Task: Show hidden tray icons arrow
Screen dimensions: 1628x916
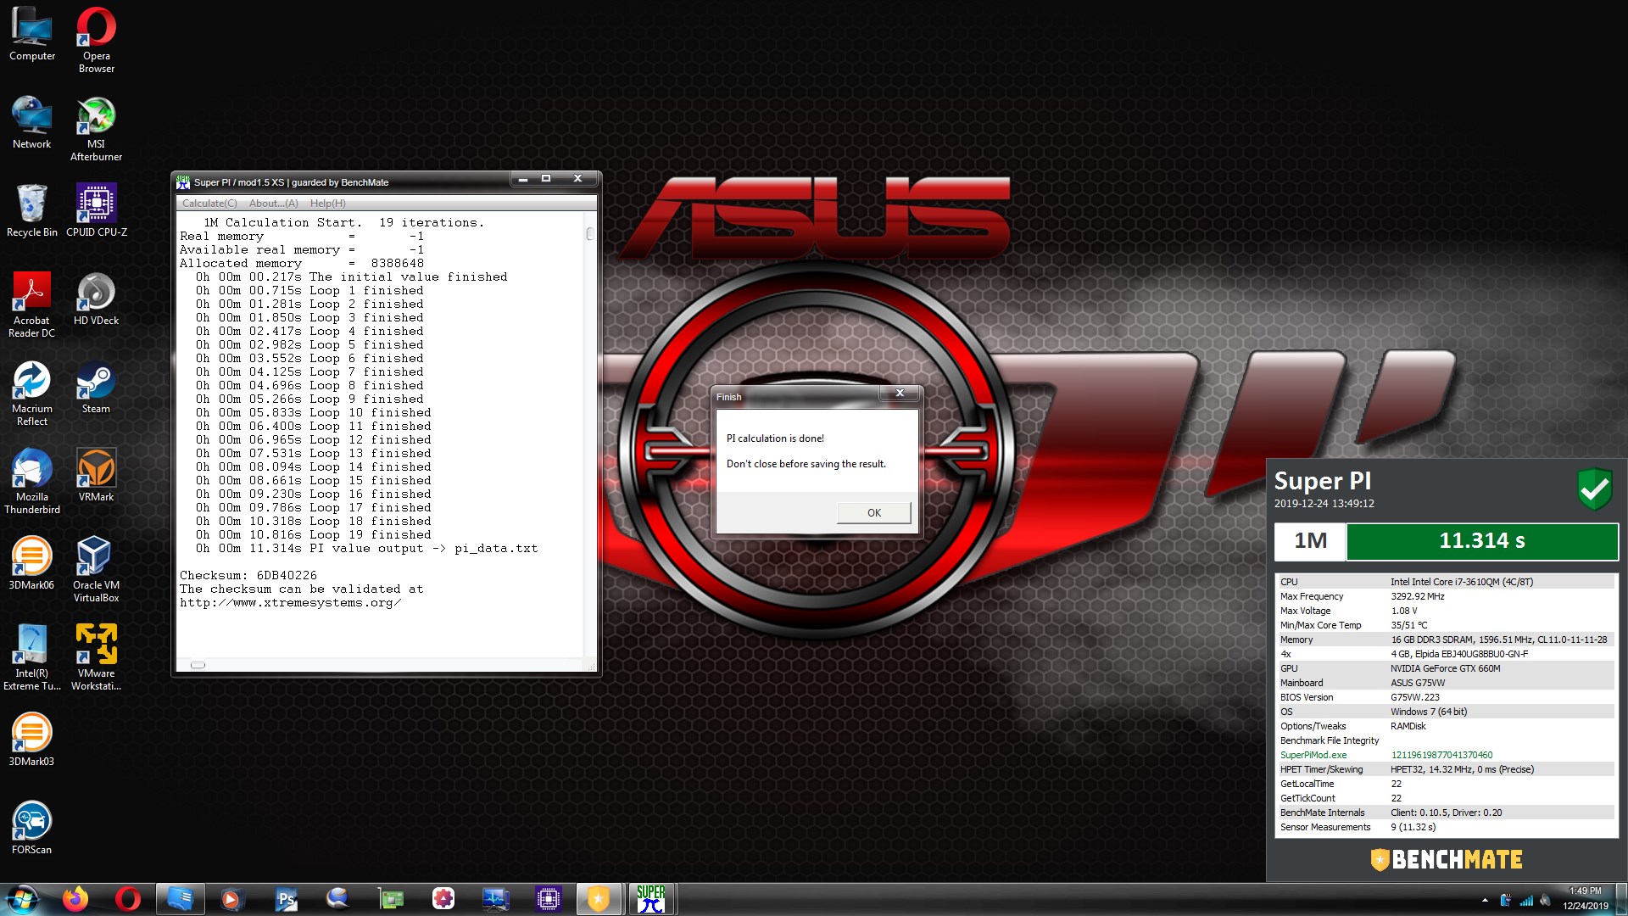Action: [1485, 900]
